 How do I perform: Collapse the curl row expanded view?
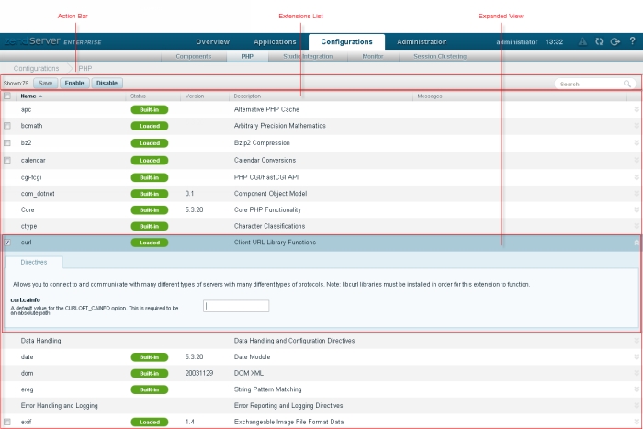point(635,243)
